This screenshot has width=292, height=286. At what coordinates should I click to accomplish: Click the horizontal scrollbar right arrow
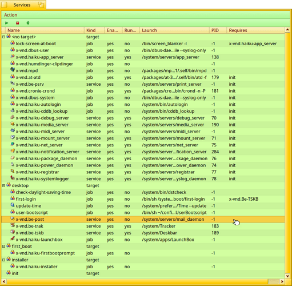pos(282,281)
